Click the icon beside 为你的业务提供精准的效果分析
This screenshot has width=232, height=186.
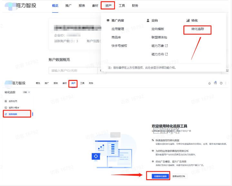(x=153, y=151)
